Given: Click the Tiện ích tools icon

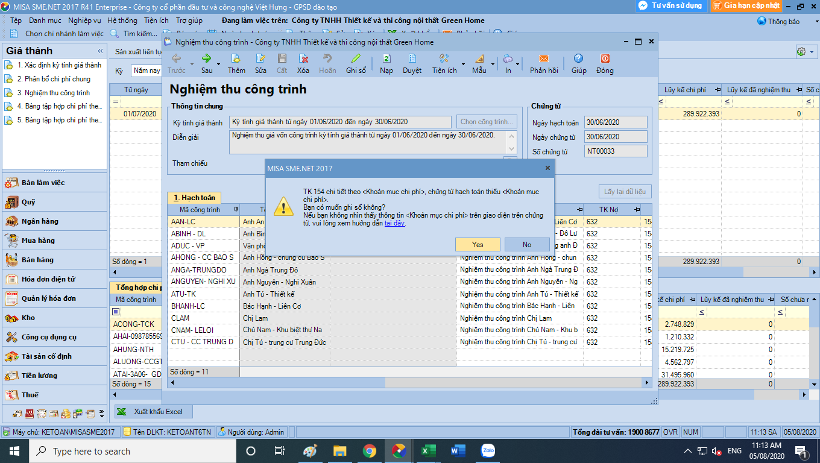Looking at the screenshot, I should [x=444, y=58].
